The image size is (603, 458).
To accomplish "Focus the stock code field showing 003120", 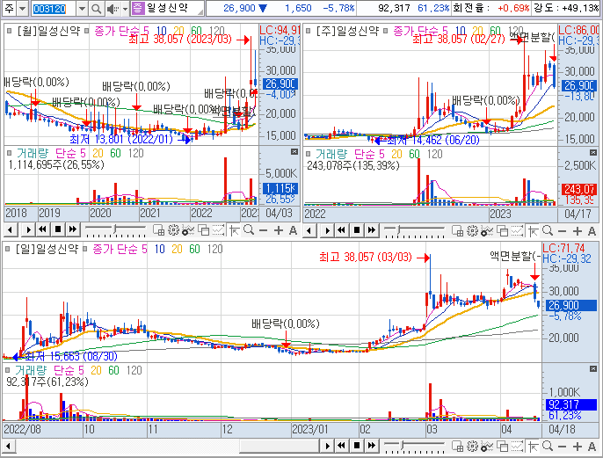I will (x=53, y=9).
